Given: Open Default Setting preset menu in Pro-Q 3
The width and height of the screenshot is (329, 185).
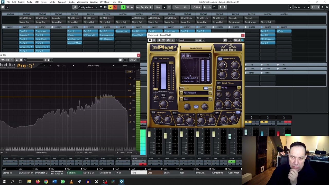Looking at the screenshot, I should click(x=93, y=66).
